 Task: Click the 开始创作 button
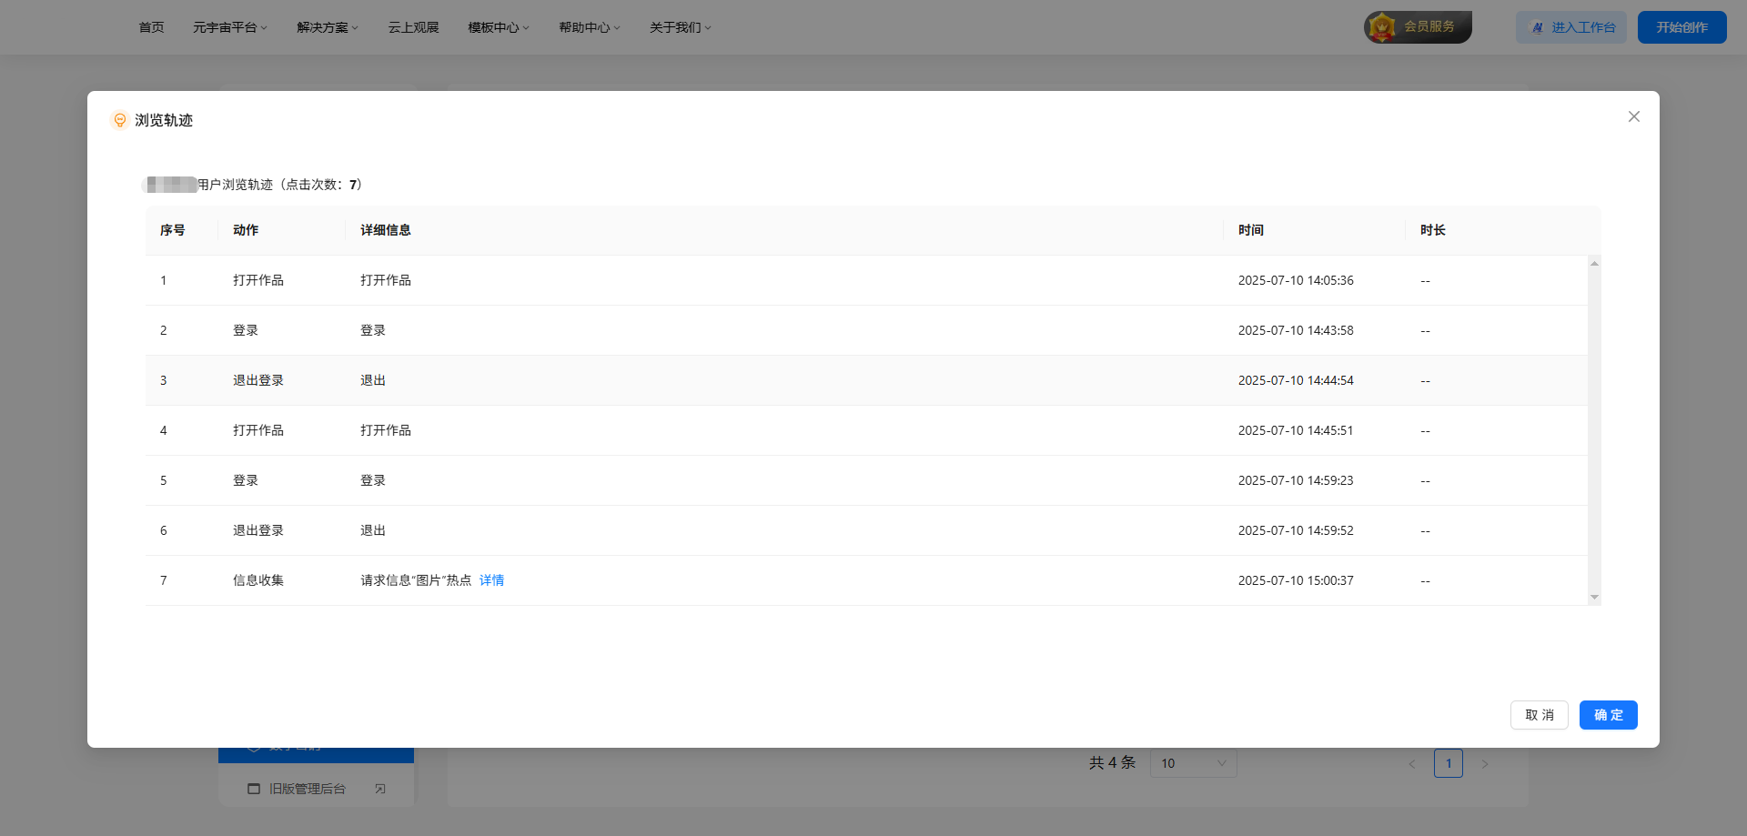coord(1681,27)
